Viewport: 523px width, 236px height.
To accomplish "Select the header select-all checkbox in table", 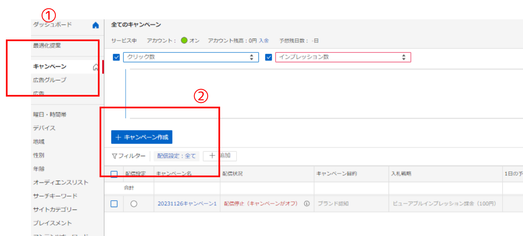I will coord(114,174).
